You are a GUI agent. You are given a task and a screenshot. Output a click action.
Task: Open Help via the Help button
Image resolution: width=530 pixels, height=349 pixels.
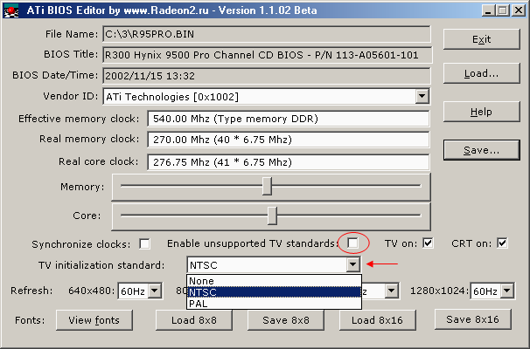(x=481, y=112)
